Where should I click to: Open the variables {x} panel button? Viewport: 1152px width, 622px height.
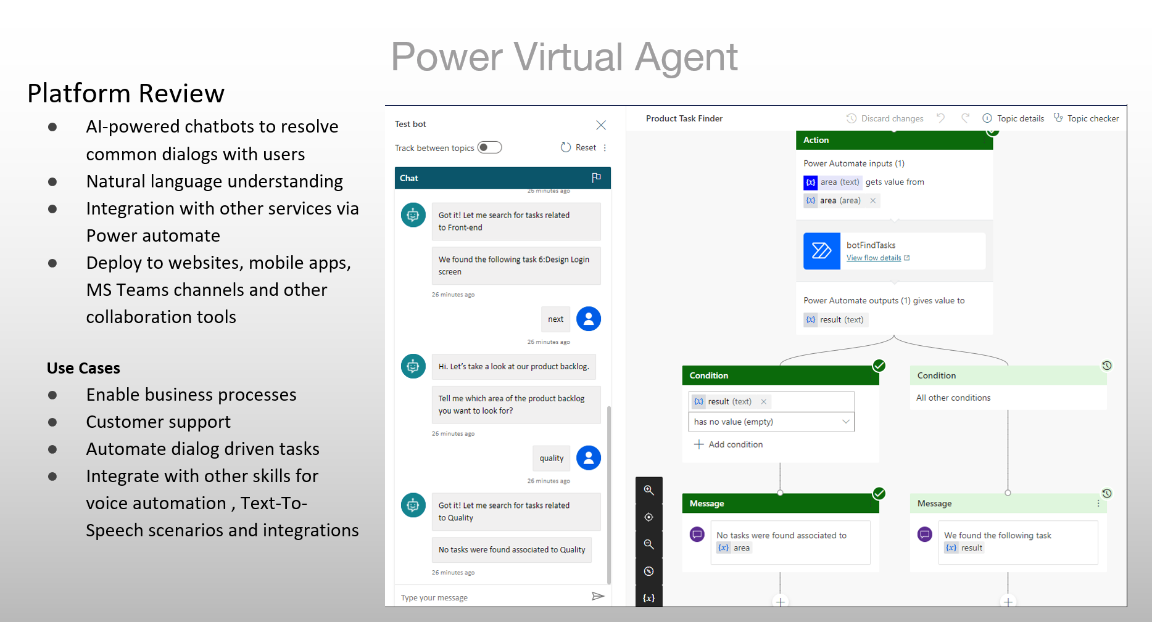(x=649, y=597)
